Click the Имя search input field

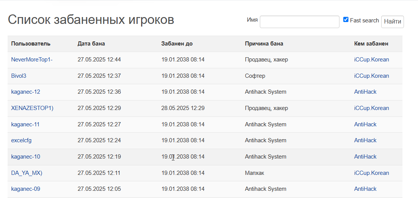[299, 22]
